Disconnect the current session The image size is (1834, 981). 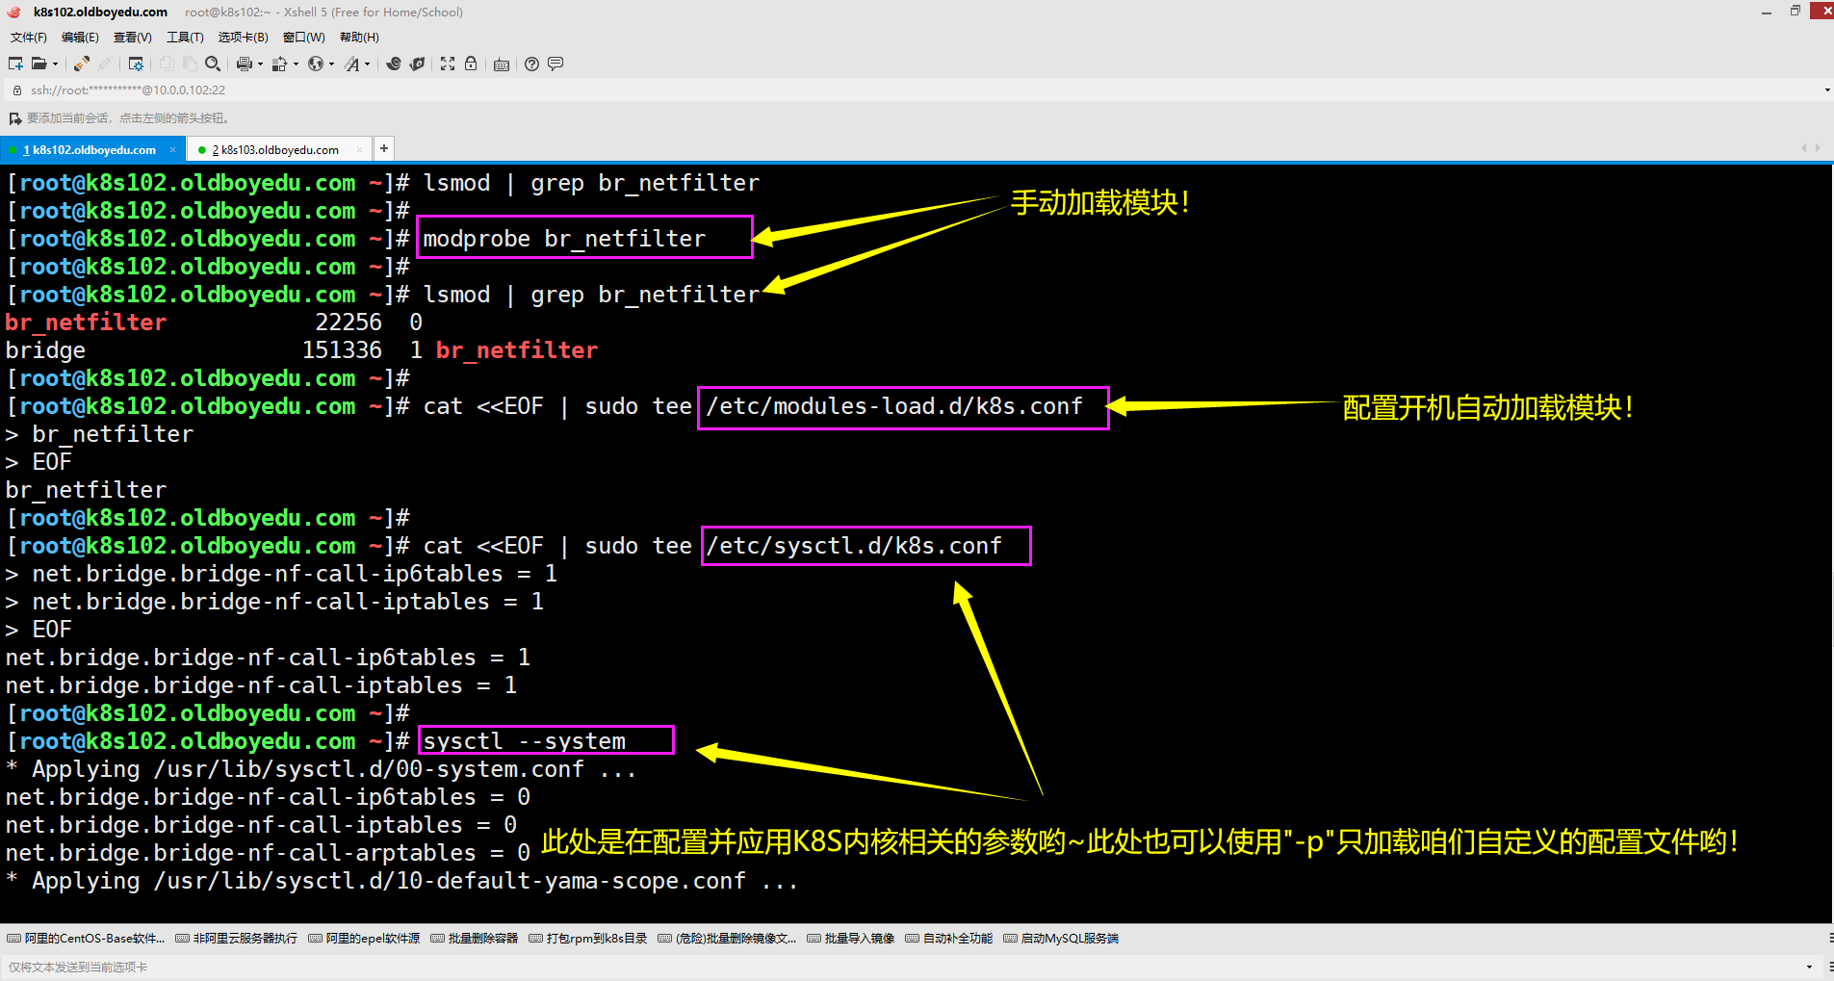[104, 64]
